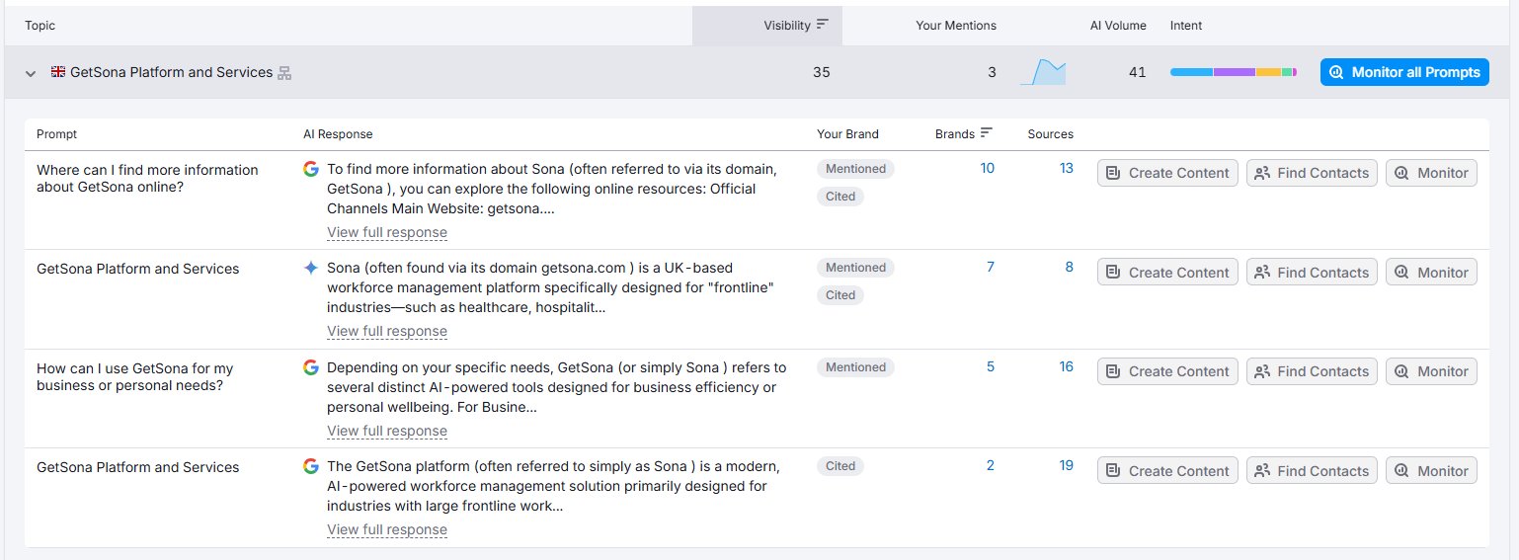Click the Find Contacts people icon in the third row

1262,371
